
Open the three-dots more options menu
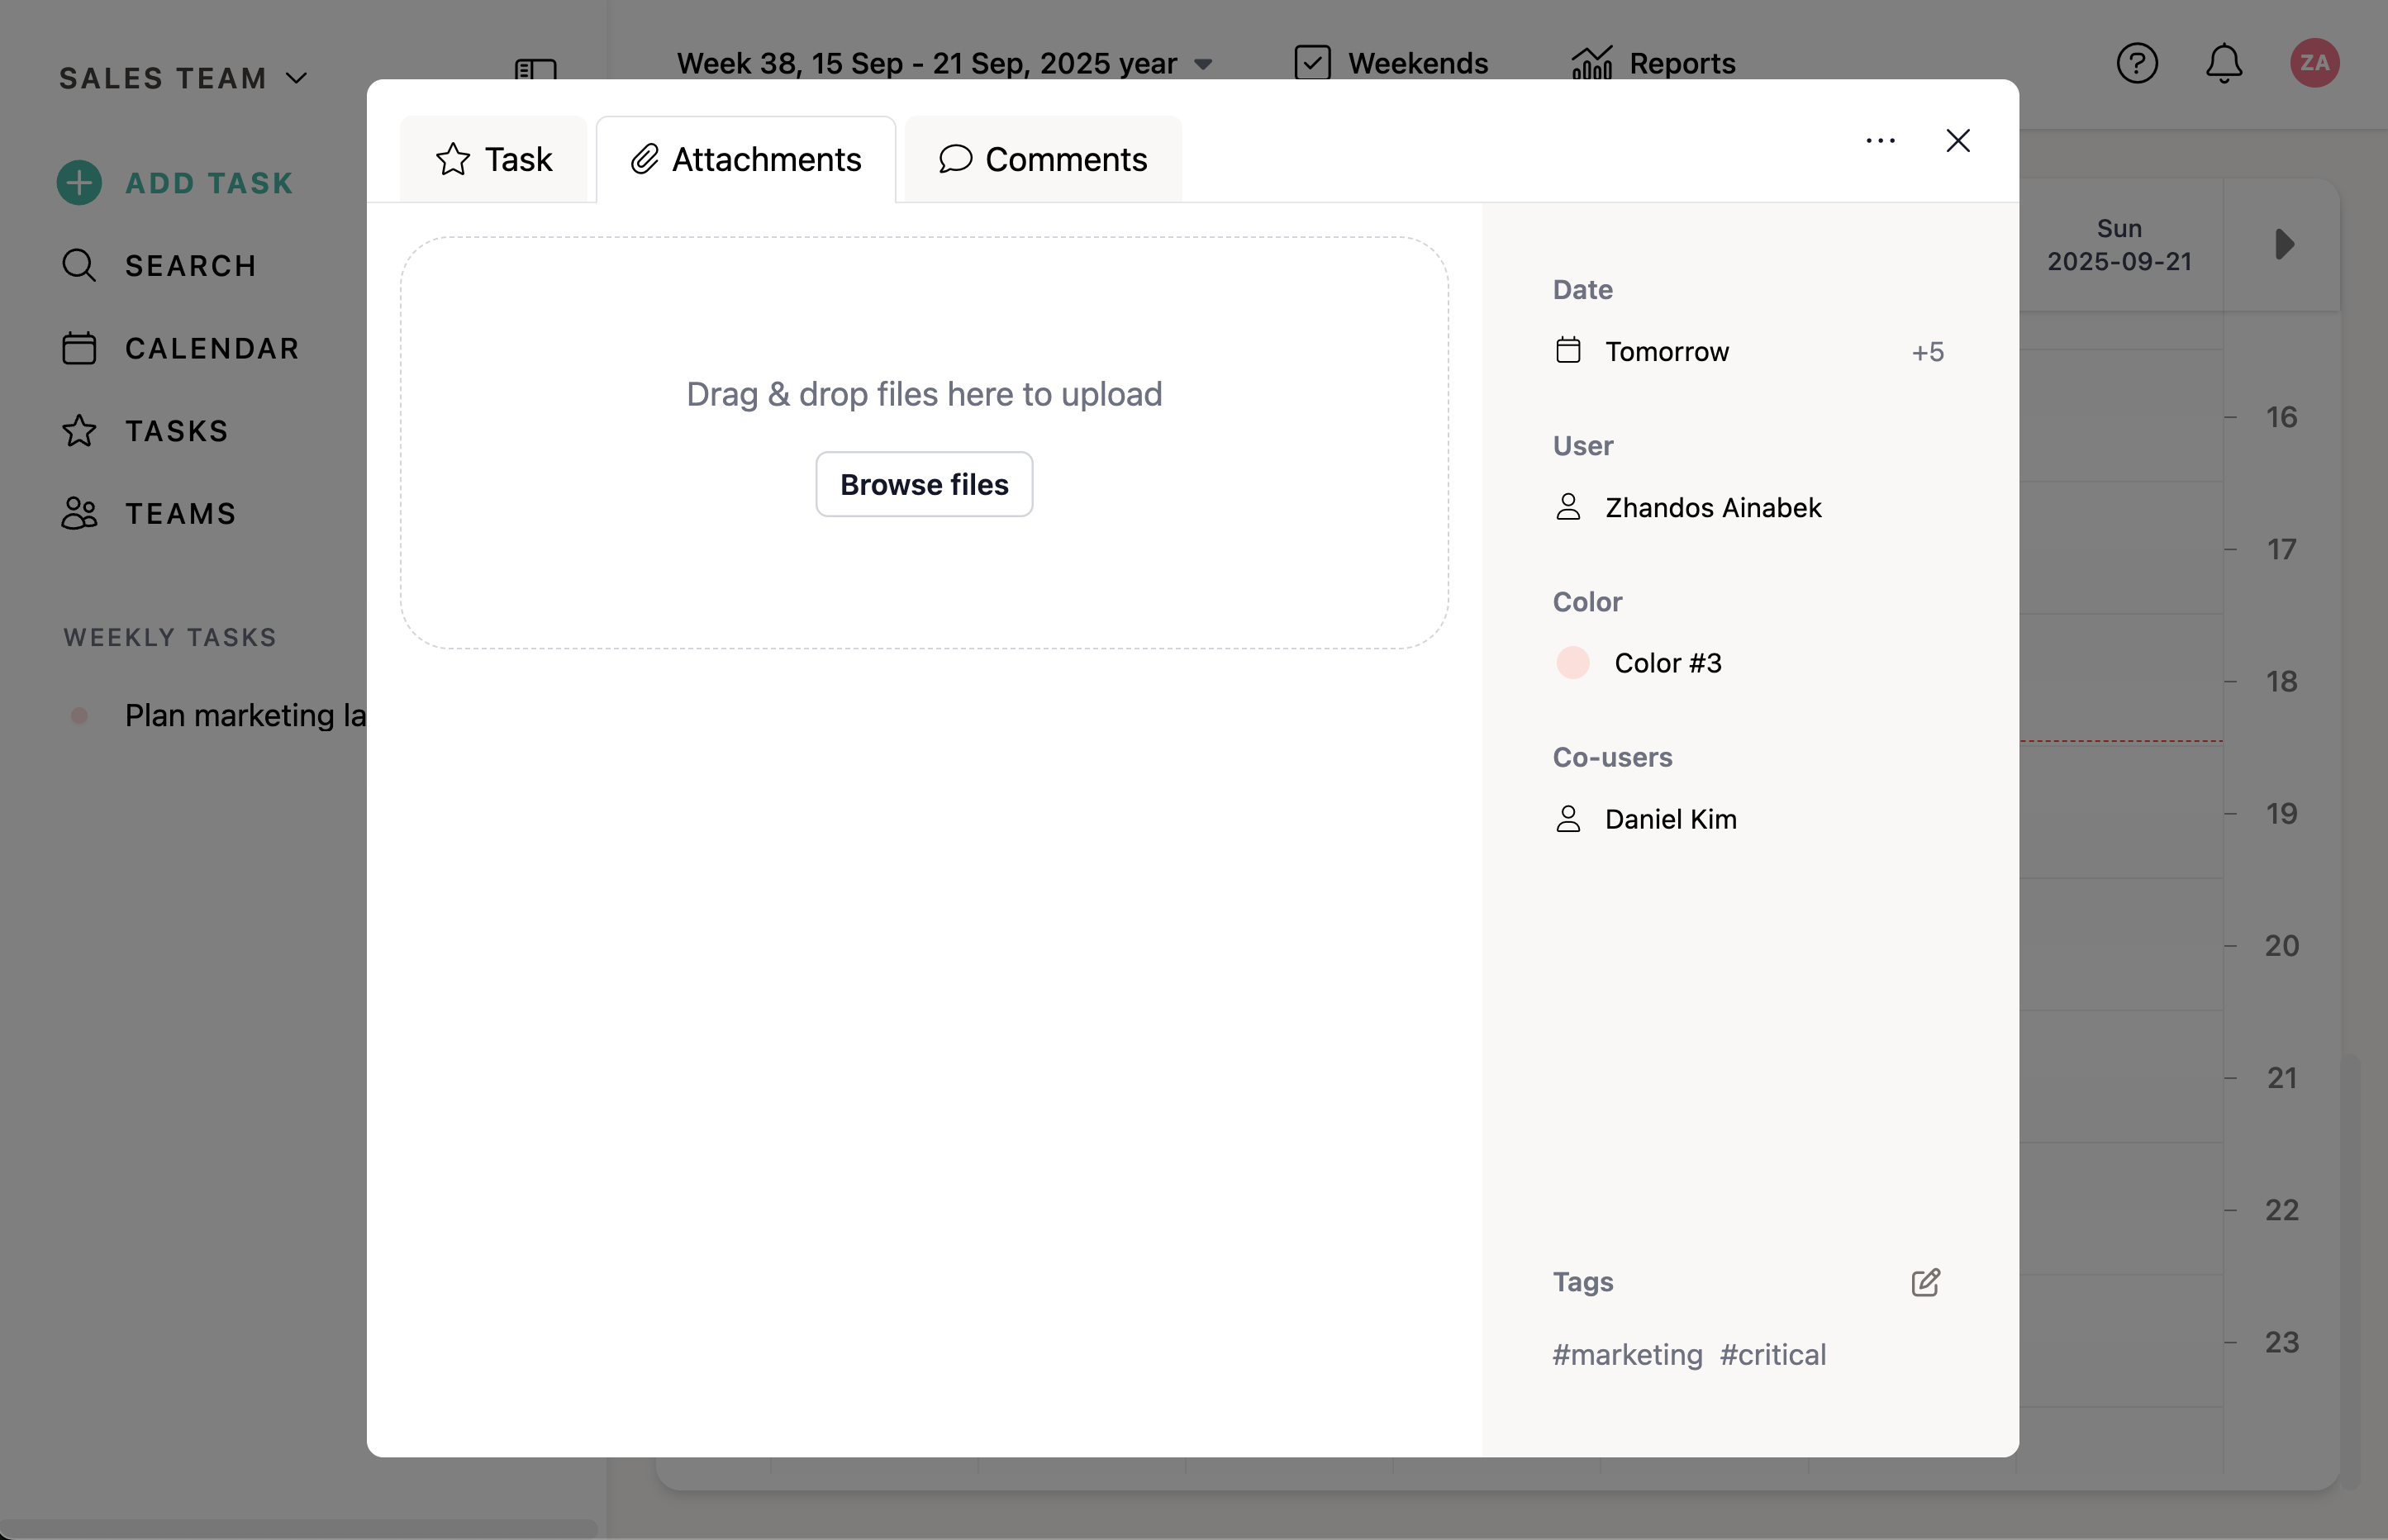coord(1880,141)
